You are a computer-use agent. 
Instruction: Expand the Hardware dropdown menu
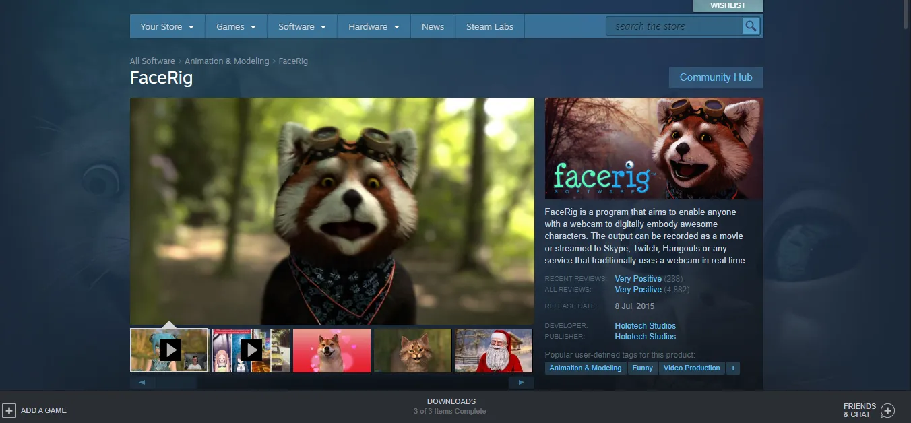[x=374, y=27]
